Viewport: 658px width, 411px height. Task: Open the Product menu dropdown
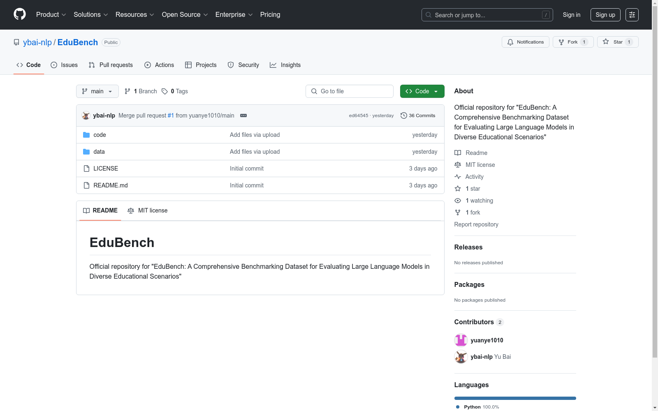(51, 15)
